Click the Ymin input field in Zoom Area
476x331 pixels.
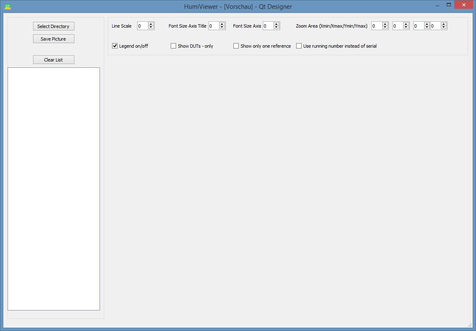[x=418, y=26]
